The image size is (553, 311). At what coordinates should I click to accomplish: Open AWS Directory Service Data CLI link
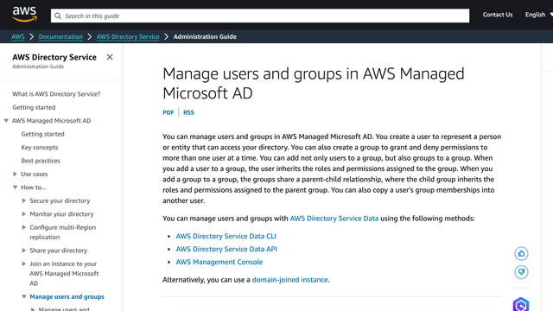coord(226,236)
